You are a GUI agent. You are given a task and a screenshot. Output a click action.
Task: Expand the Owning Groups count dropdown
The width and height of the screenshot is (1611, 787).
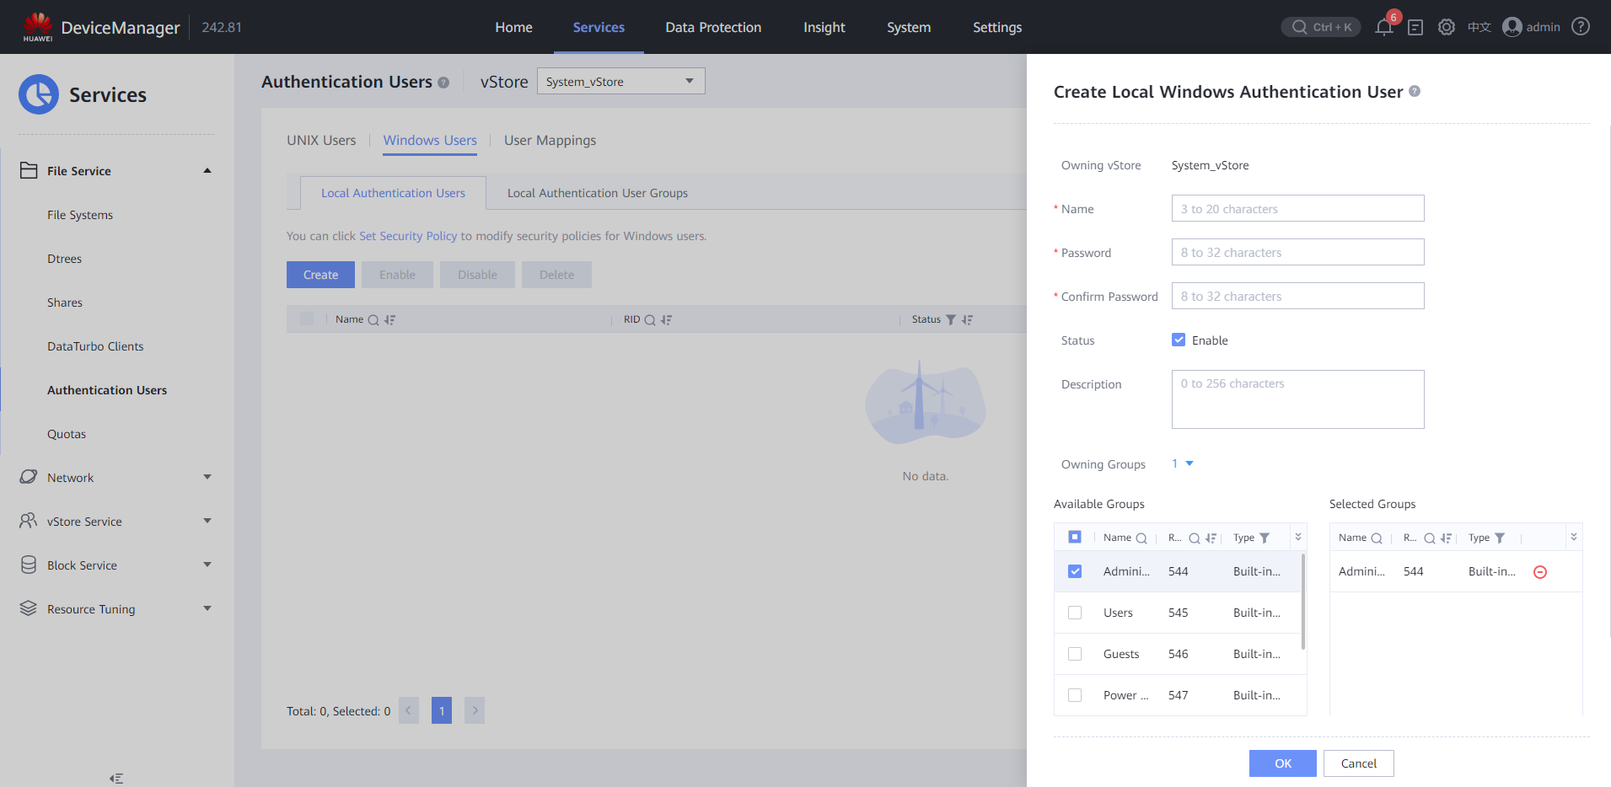(x=1183, y=463)
